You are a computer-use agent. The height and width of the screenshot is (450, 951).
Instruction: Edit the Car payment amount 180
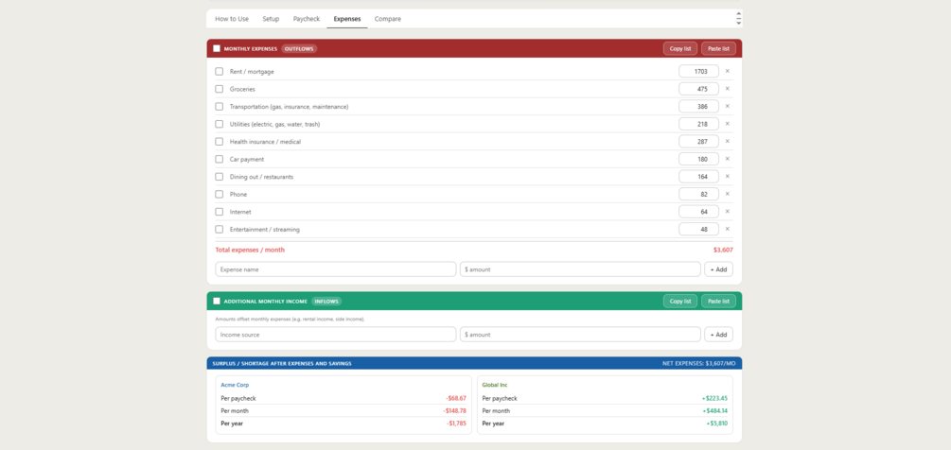[698, 159]
